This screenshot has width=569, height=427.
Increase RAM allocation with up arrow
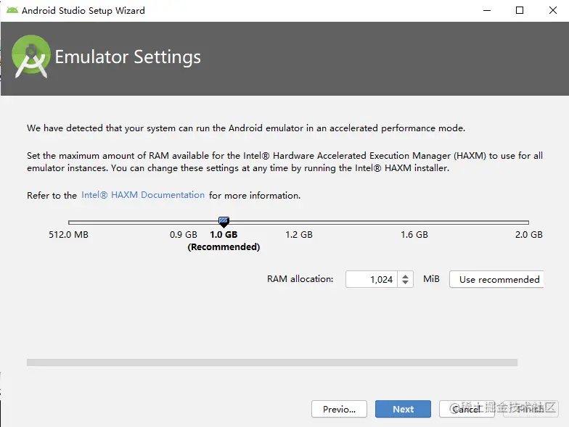tap(405, 275)
